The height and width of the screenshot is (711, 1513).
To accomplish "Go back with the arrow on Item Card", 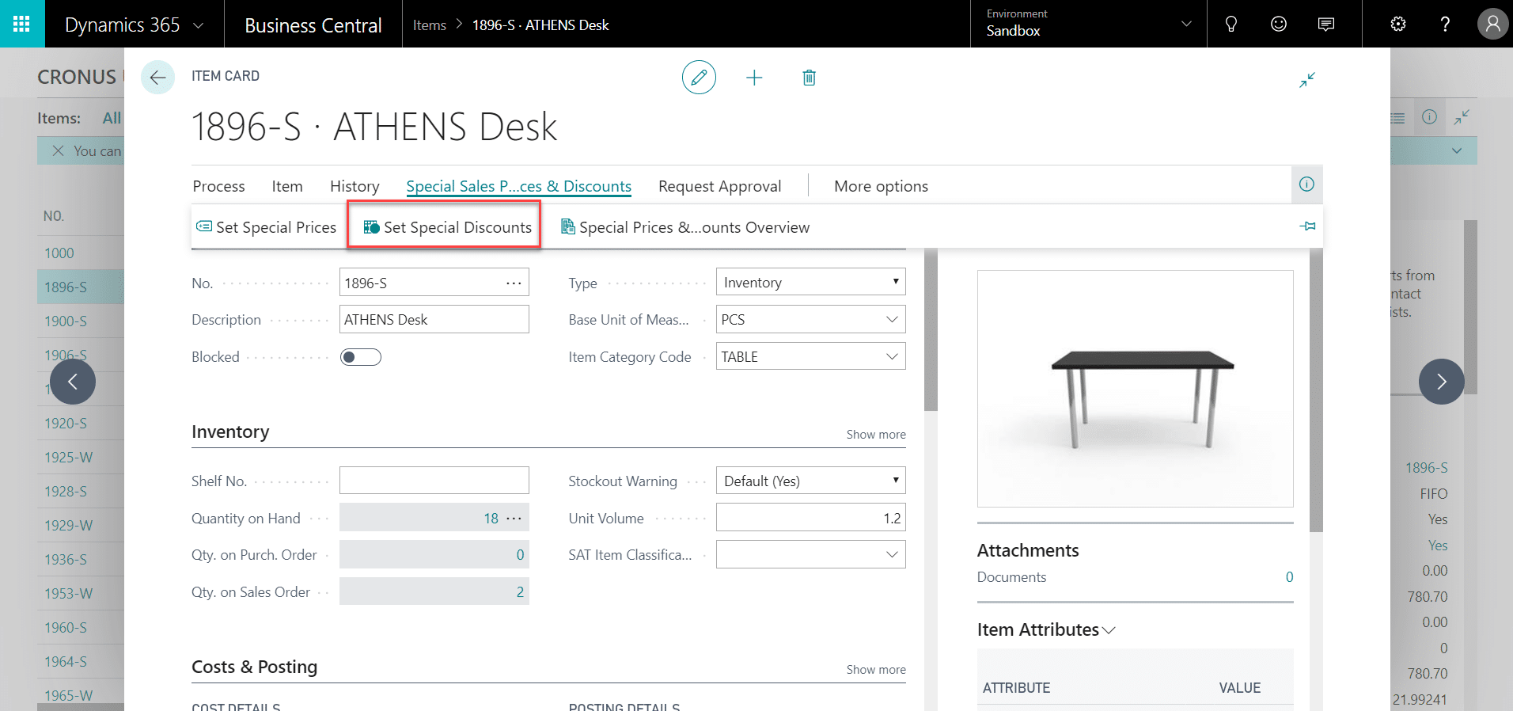I will coord(157,77).
